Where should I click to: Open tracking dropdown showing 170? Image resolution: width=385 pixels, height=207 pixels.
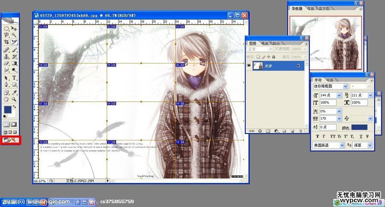pos(339,119)
